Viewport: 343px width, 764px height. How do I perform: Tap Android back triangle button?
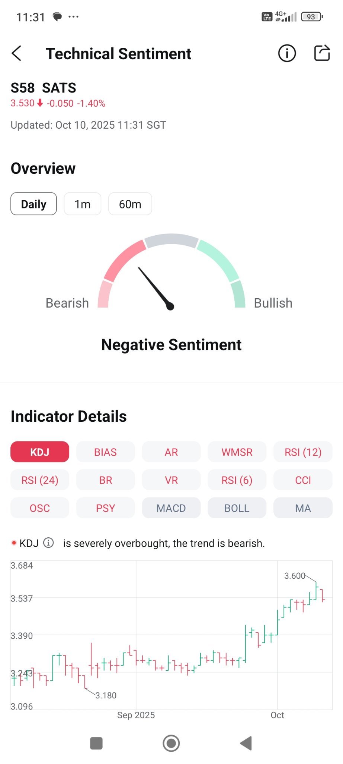pyautogui.click(x=246, y=743)
